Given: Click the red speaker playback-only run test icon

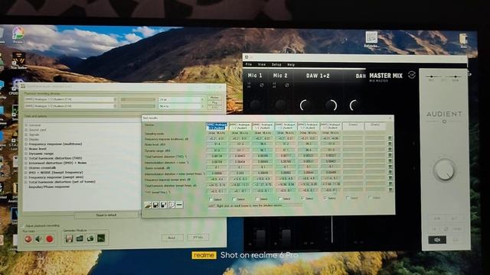Looking at the screenshot, I should point(28,239).
